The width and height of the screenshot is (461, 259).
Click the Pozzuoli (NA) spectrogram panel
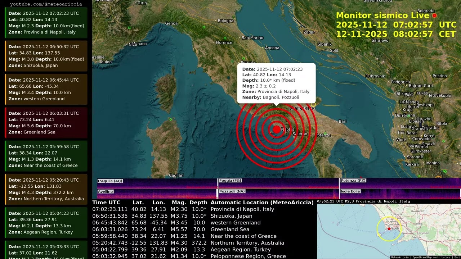278,194
